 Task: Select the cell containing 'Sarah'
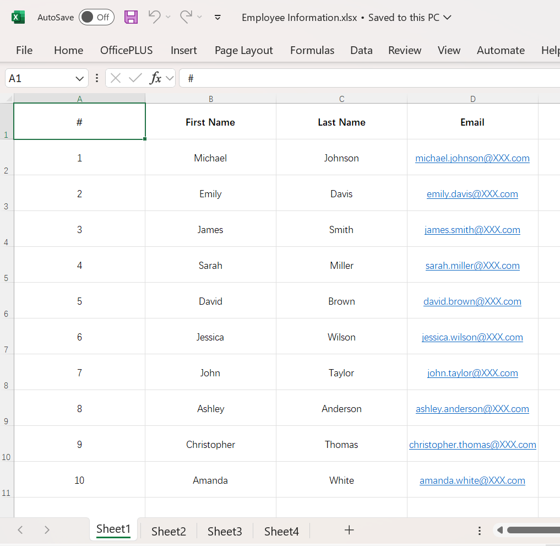click(210, 265)
